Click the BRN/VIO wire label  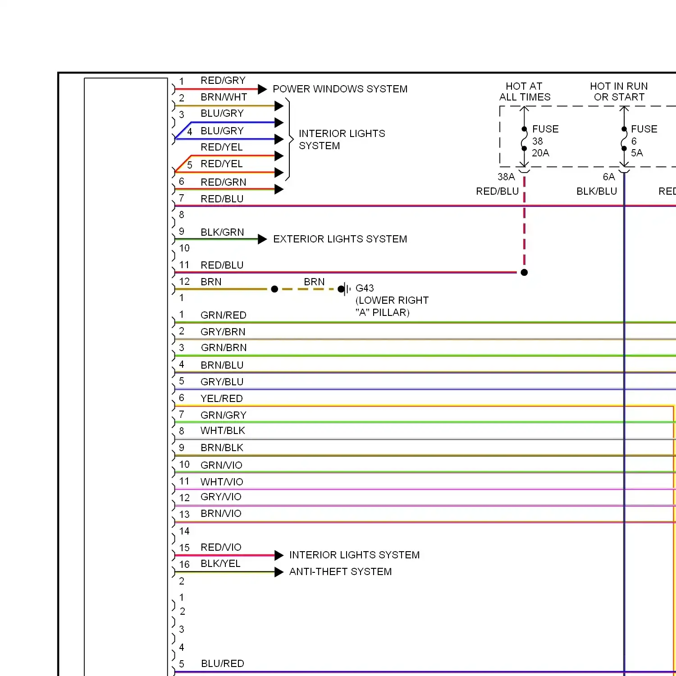[x=221, y=513]
